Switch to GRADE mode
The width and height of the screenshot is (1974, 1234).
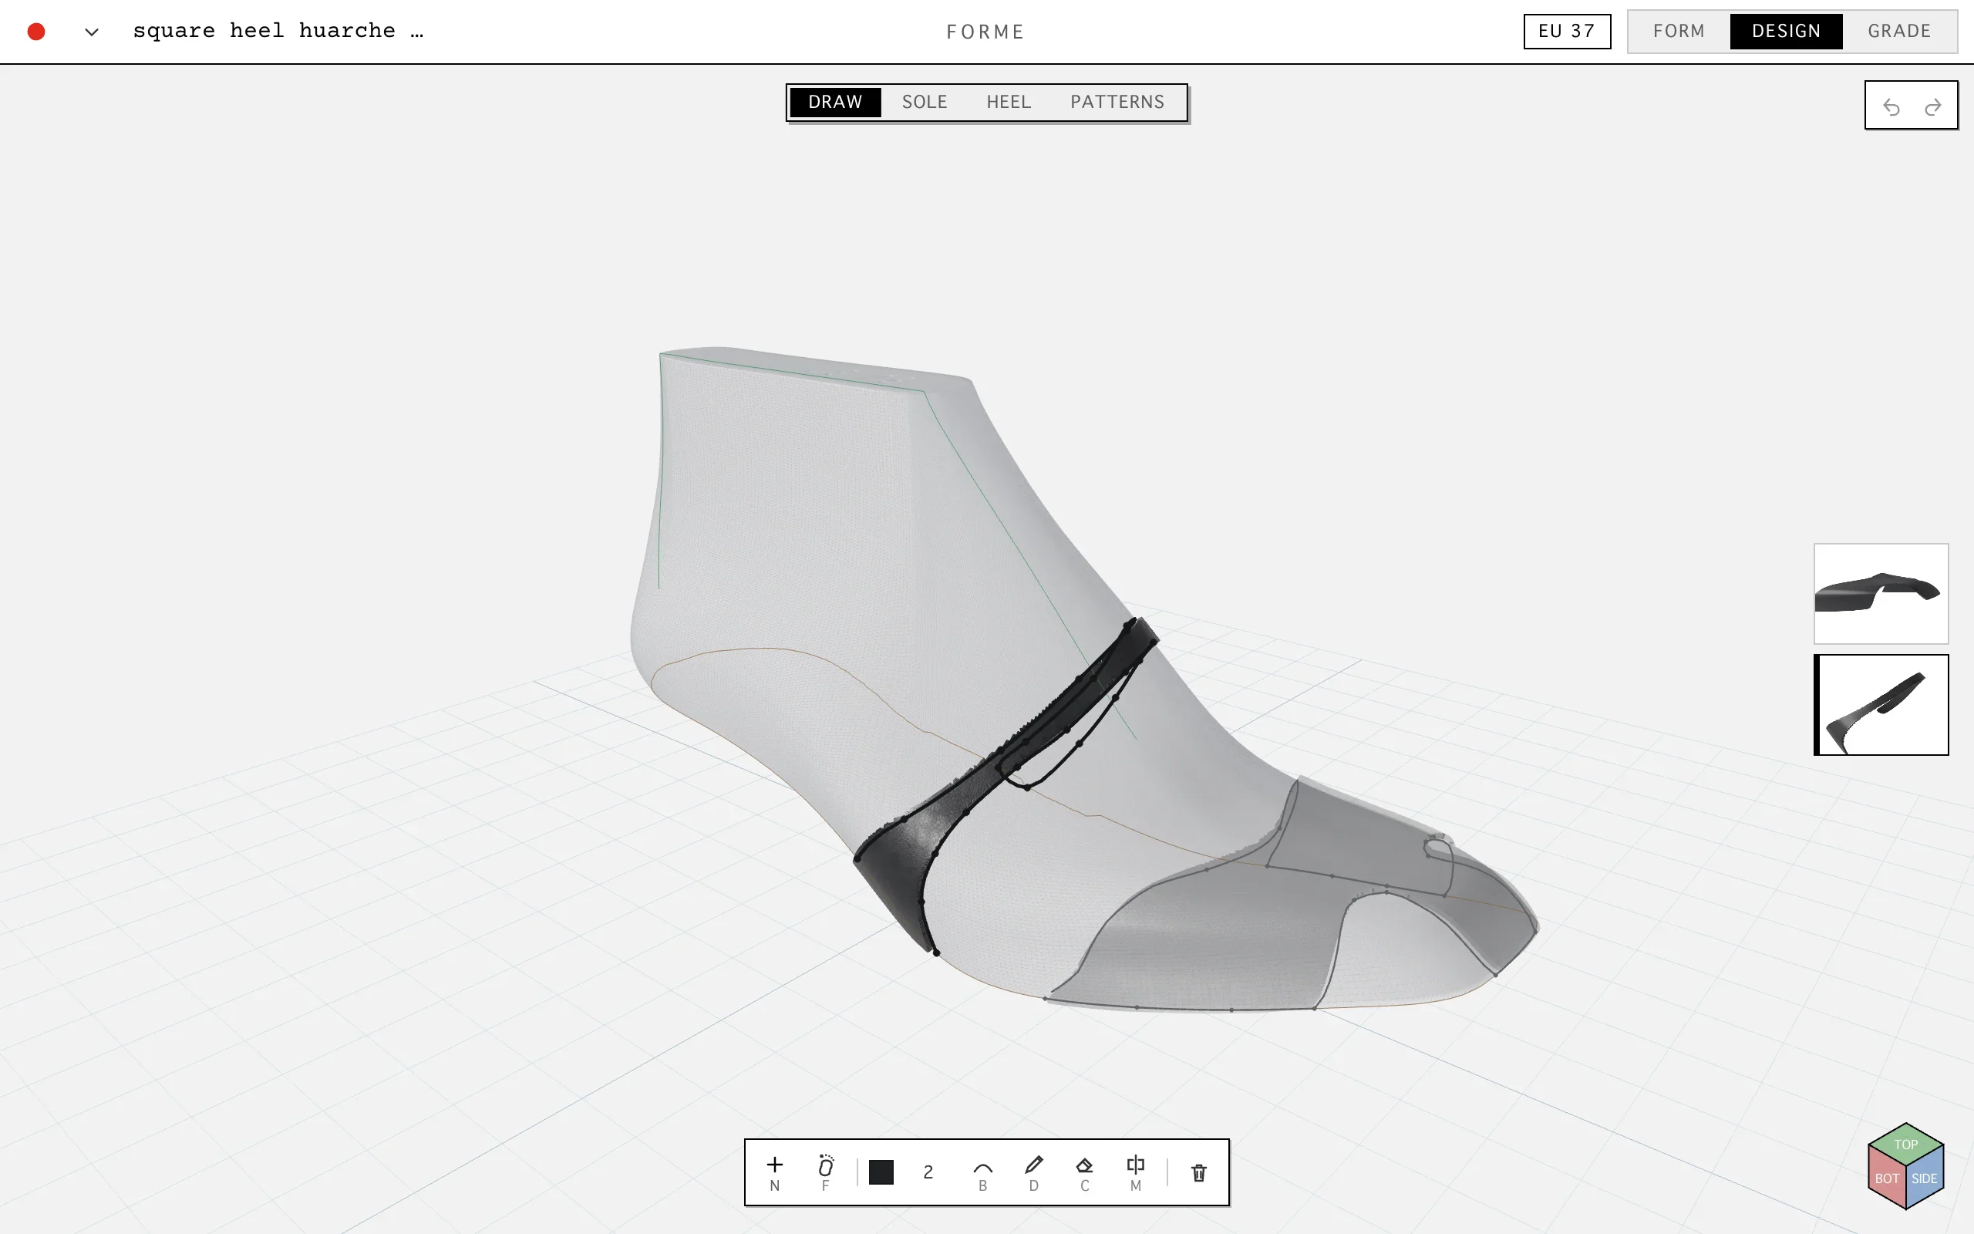(1899, 31)
